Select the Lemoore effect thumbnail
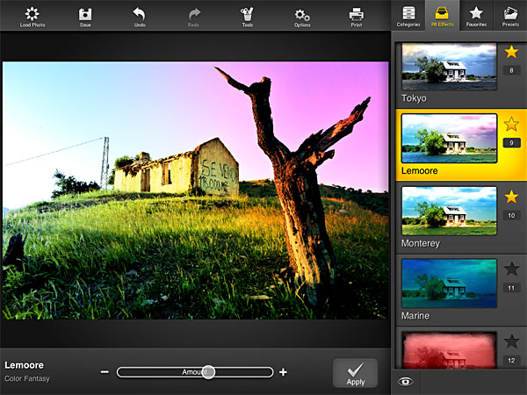The width and height of the screenshot is (527, 395). coord(449,139)
